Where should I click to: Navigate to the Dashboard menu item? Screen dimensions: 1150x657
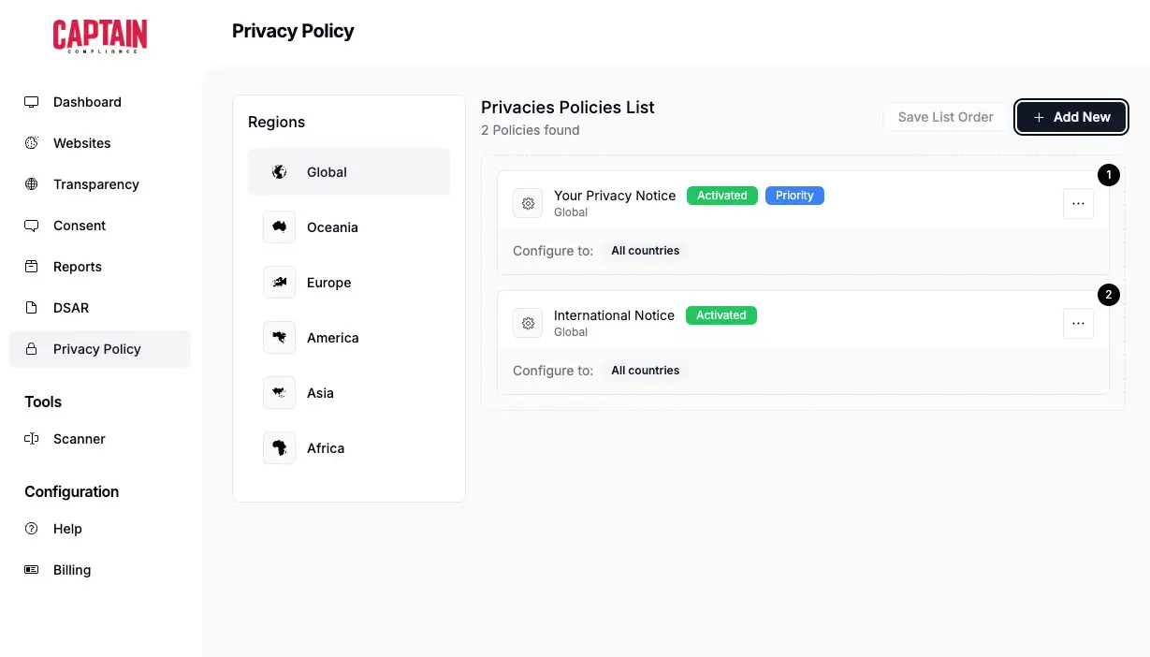tap(87, 102)
